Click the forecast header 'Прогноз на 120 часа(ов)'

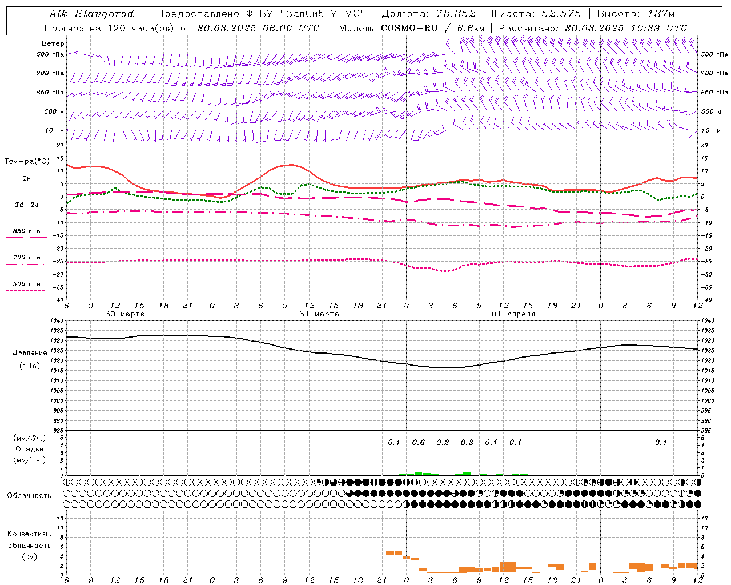point(110,28)
